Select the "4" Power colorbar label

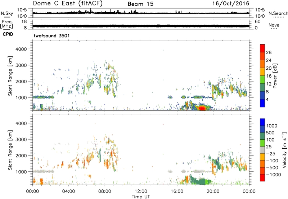coord(267,99)
